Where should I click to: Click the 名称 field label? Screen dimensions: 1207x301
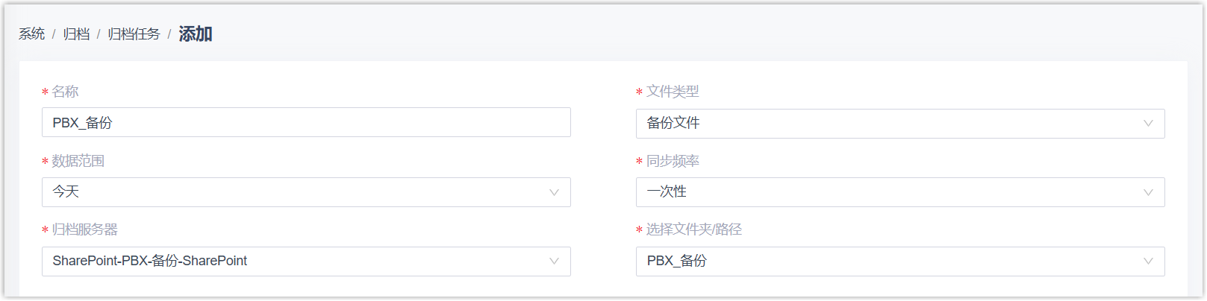point(65,92)
